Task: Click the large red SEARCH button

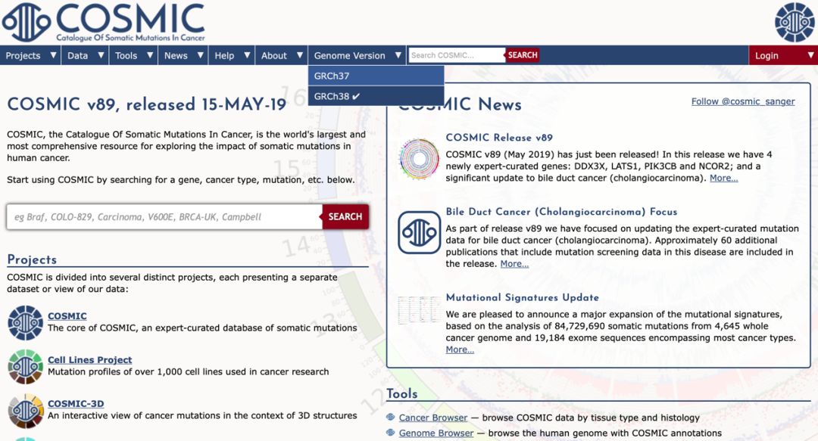Action: [x=345, y=217]
